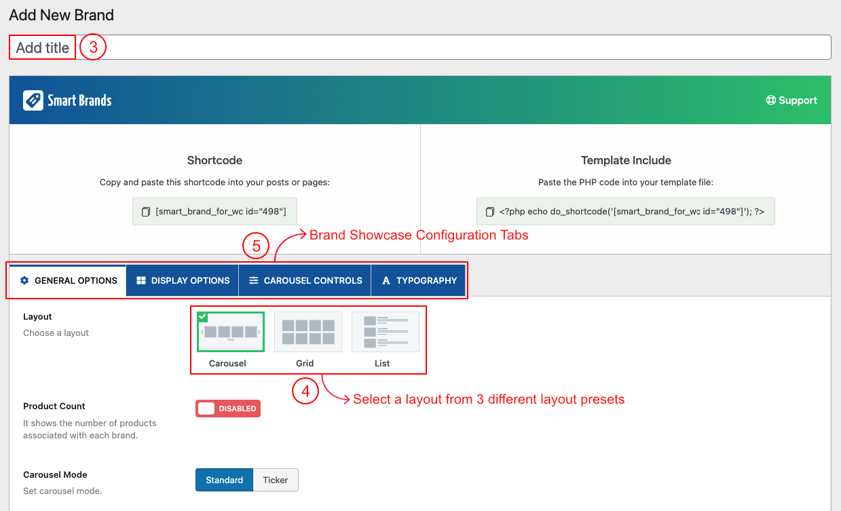Viewport: 841px width, 511px height.
Task: Click the Add title input field
Action: [419, 48]
